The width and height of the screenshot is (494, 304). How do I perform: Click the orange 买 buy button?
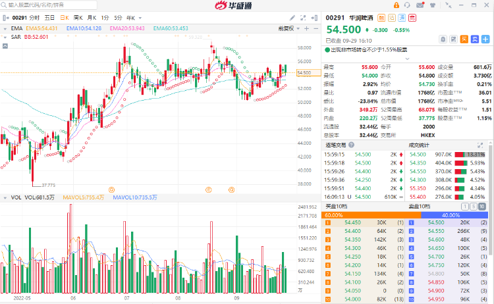(464, 39)
